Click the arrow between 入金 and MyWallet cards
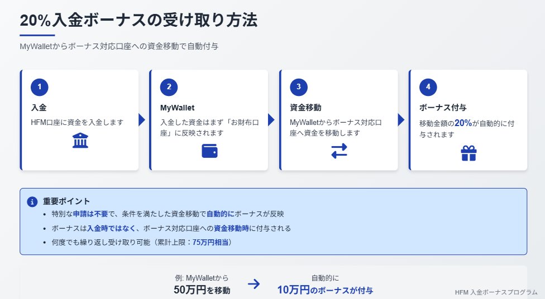The image size is (545, 299). (x=142, y=120)
